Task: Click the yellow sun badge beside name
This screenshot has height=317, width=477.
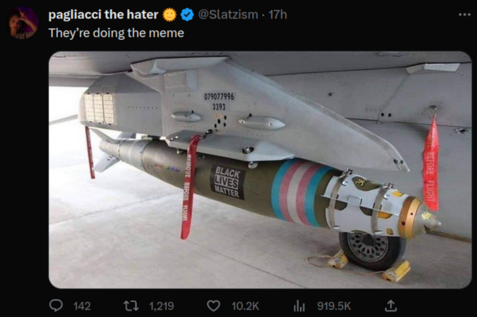Action: (x=170, y=15)
